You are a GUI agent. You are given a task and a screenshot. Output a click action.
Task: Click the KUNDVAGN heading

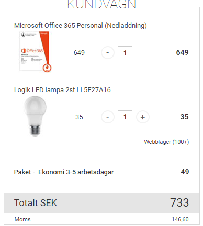pos(101,4)
